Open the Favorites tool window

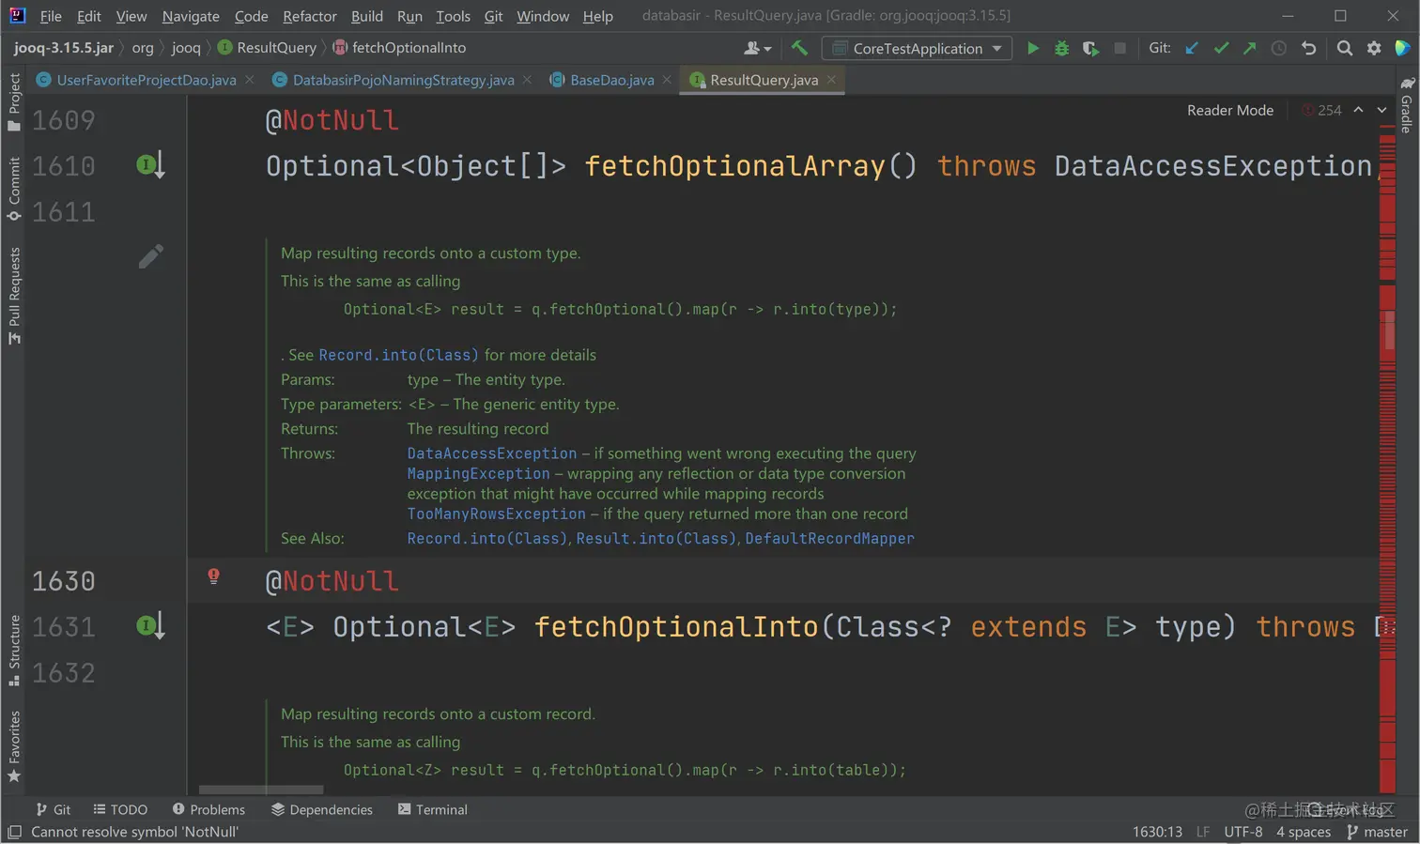pos(14,746)
